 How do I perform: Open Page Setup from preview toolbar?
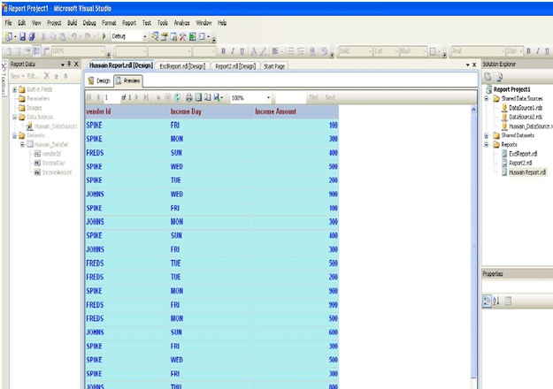pyautogui.click(x=207, y=97)
